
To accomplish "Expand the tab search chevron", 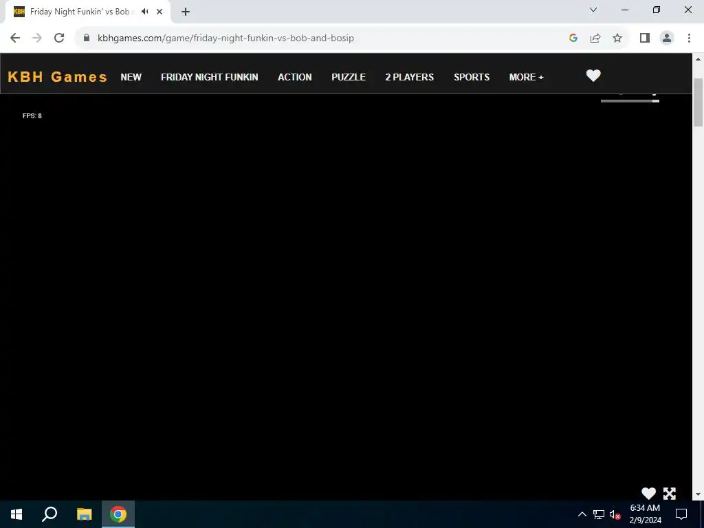I will pos(593,10).
